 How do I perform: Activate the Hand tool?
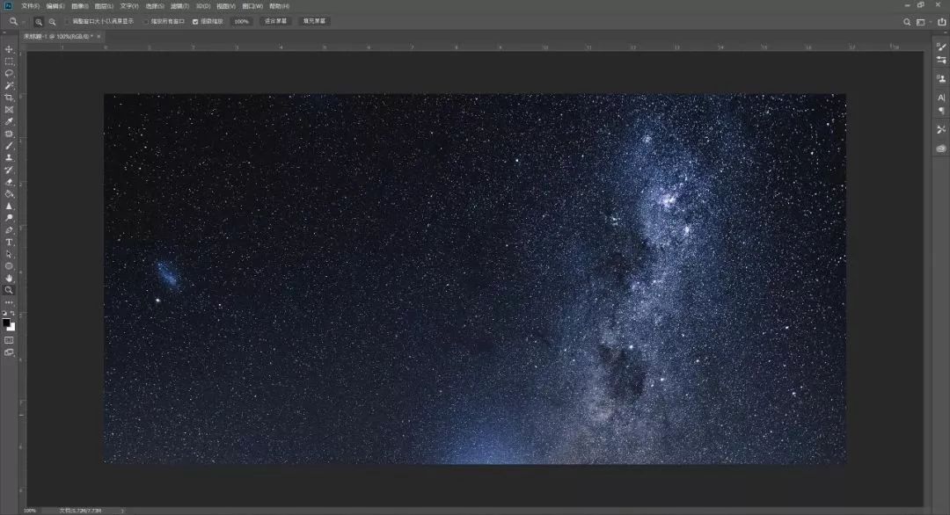click(x=9, y=278)
